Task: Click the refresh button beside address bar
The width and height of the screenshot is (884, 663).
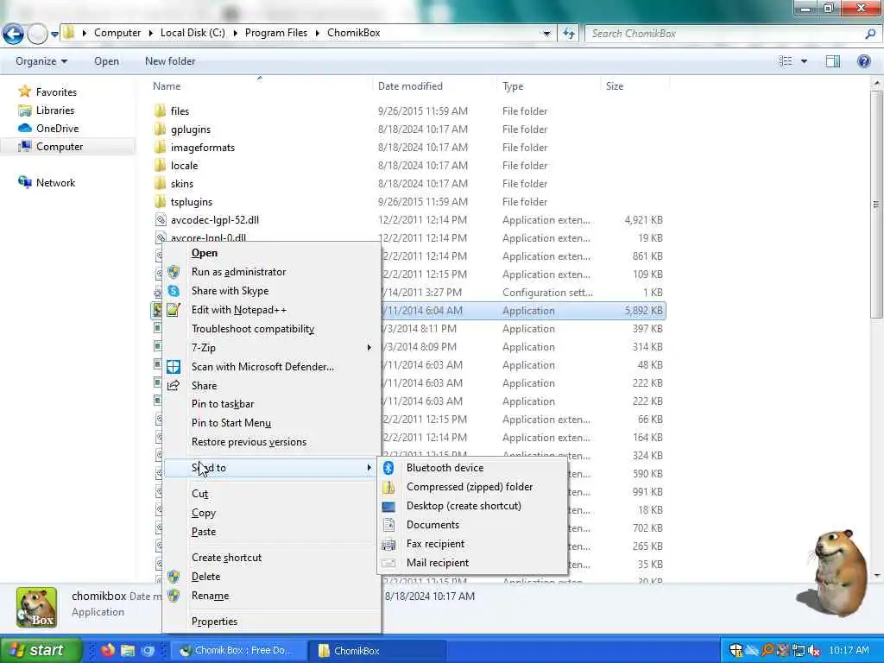Action: click(569, 34)
